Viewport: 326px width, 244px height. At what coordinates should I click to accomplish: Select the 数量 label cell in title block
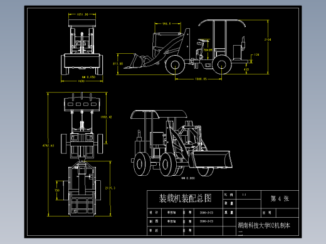click(229, 203)
